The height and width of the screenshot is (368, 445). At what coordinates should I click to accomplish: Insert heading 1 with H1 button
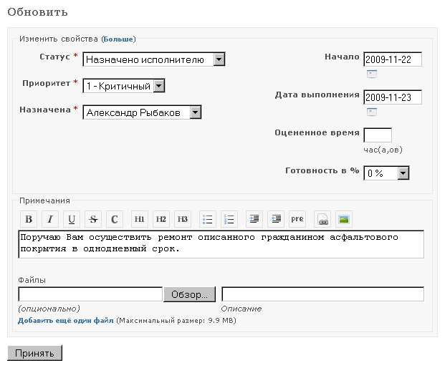tap(140, 219)
